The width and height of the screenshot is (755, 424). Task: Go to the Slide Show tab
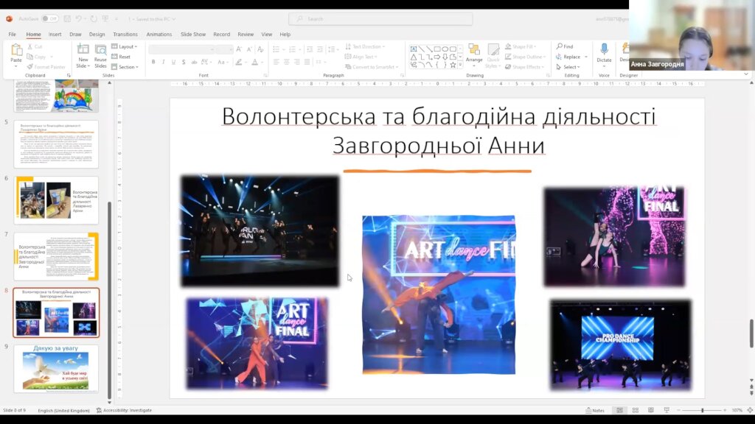tap(193, 34)
